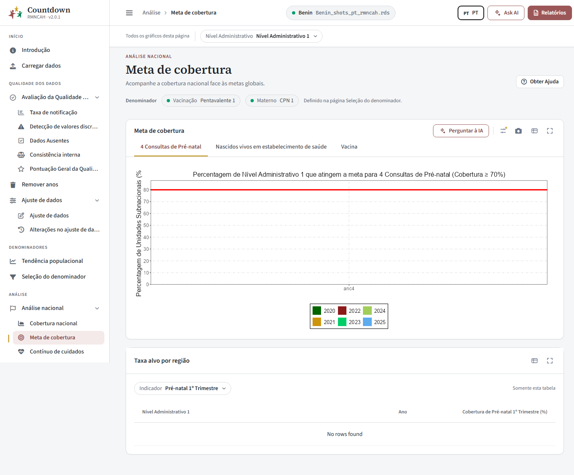The image size is (574, 475).
Task: Click the Countdown star logo
Action: pos(16,13)
